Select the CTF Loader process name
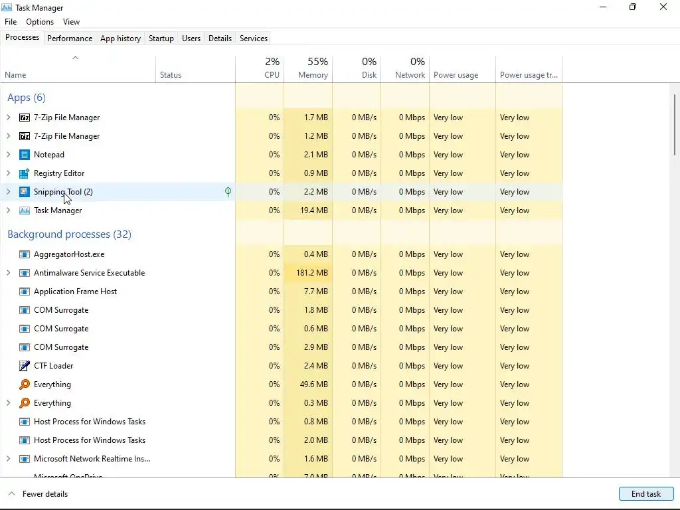Viewport: 680px width, 510px height. click(53, 366)
